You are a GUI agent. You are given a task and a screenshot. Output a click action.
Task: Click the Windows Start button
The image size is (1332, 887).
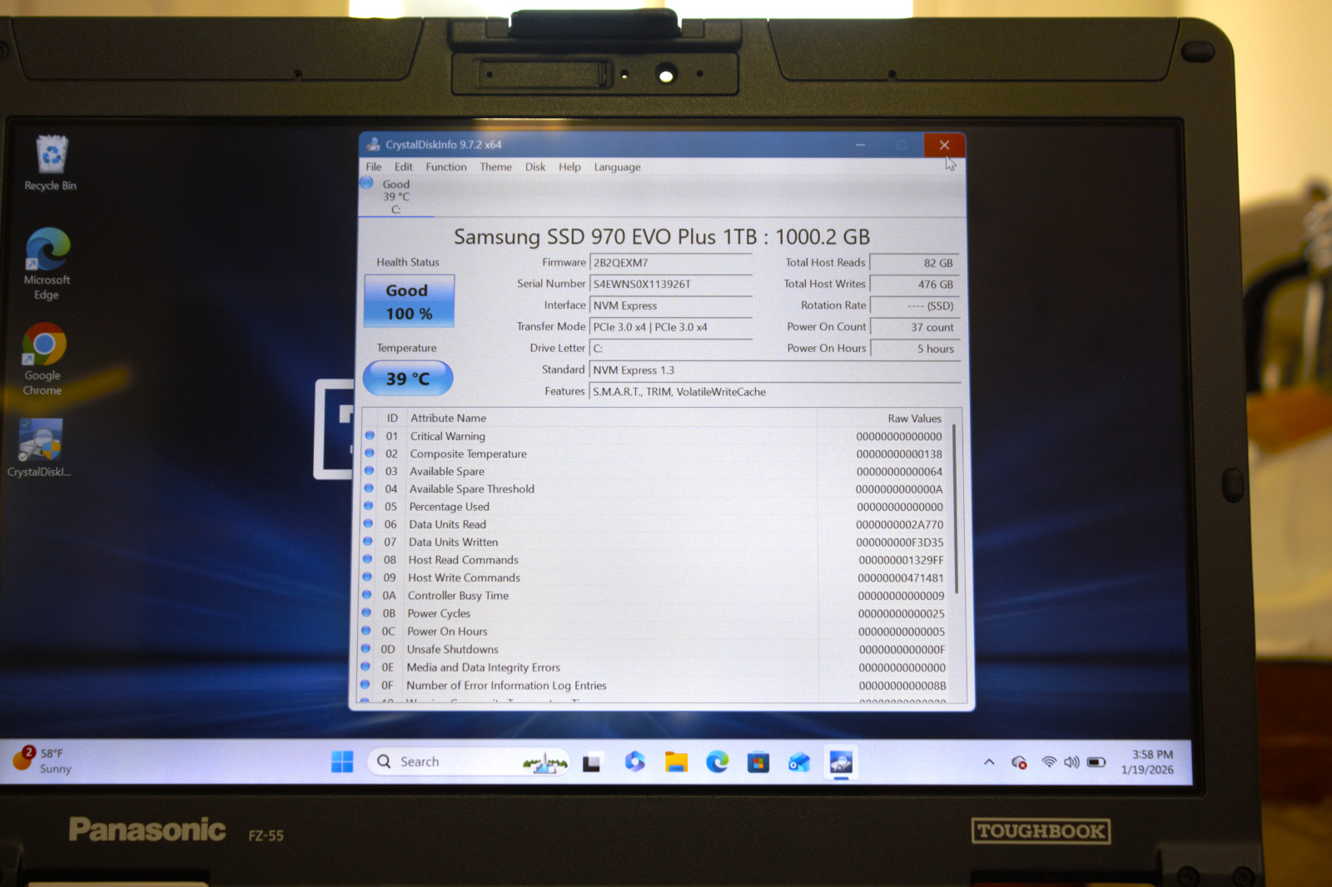(x=342, y=761)
